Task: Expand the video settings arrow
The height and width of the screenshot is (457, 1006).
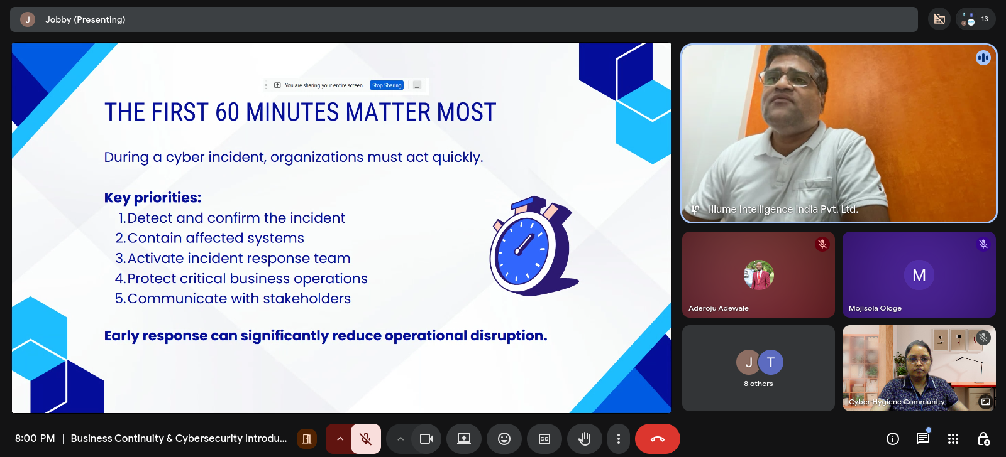Action: 400,439
